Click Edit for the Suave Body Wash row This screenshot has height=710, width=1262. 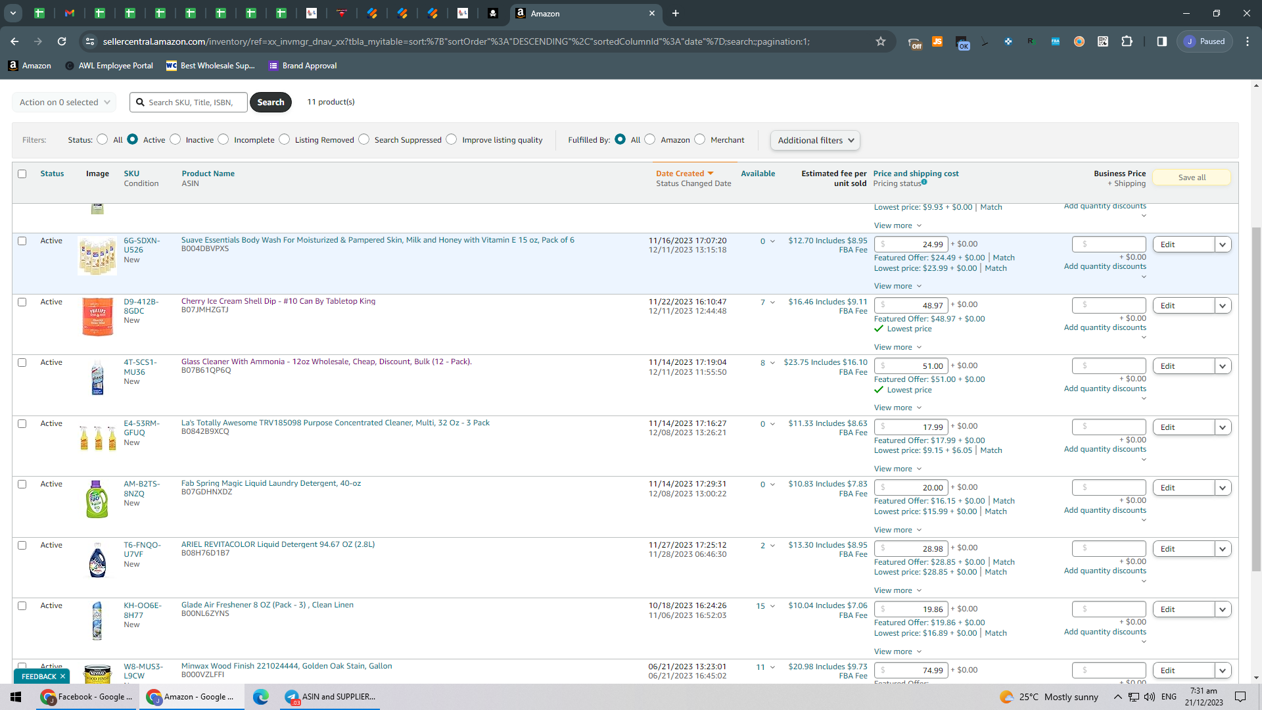coord(1183,245)
